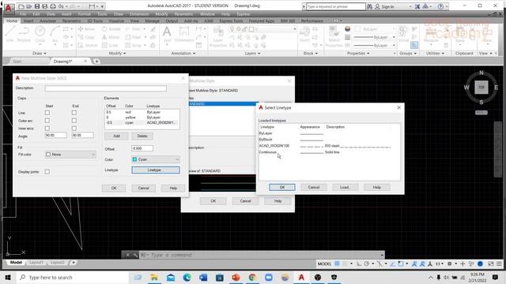The width and height of the screenshot is (506, 284).
Task: Click the Stretch tool
Action: [88, 46]
